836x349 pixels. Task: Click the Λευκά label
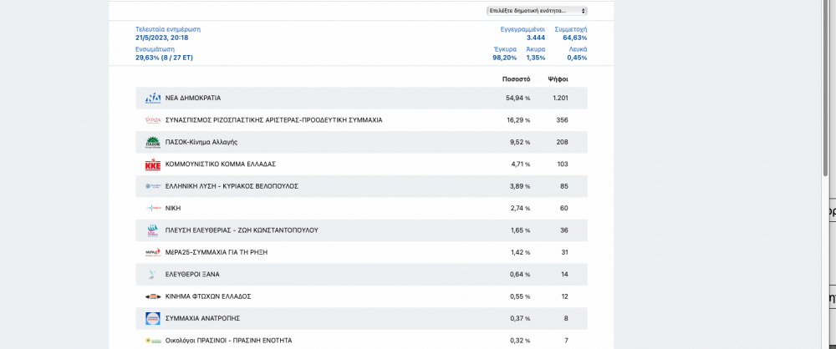(578, 49)
